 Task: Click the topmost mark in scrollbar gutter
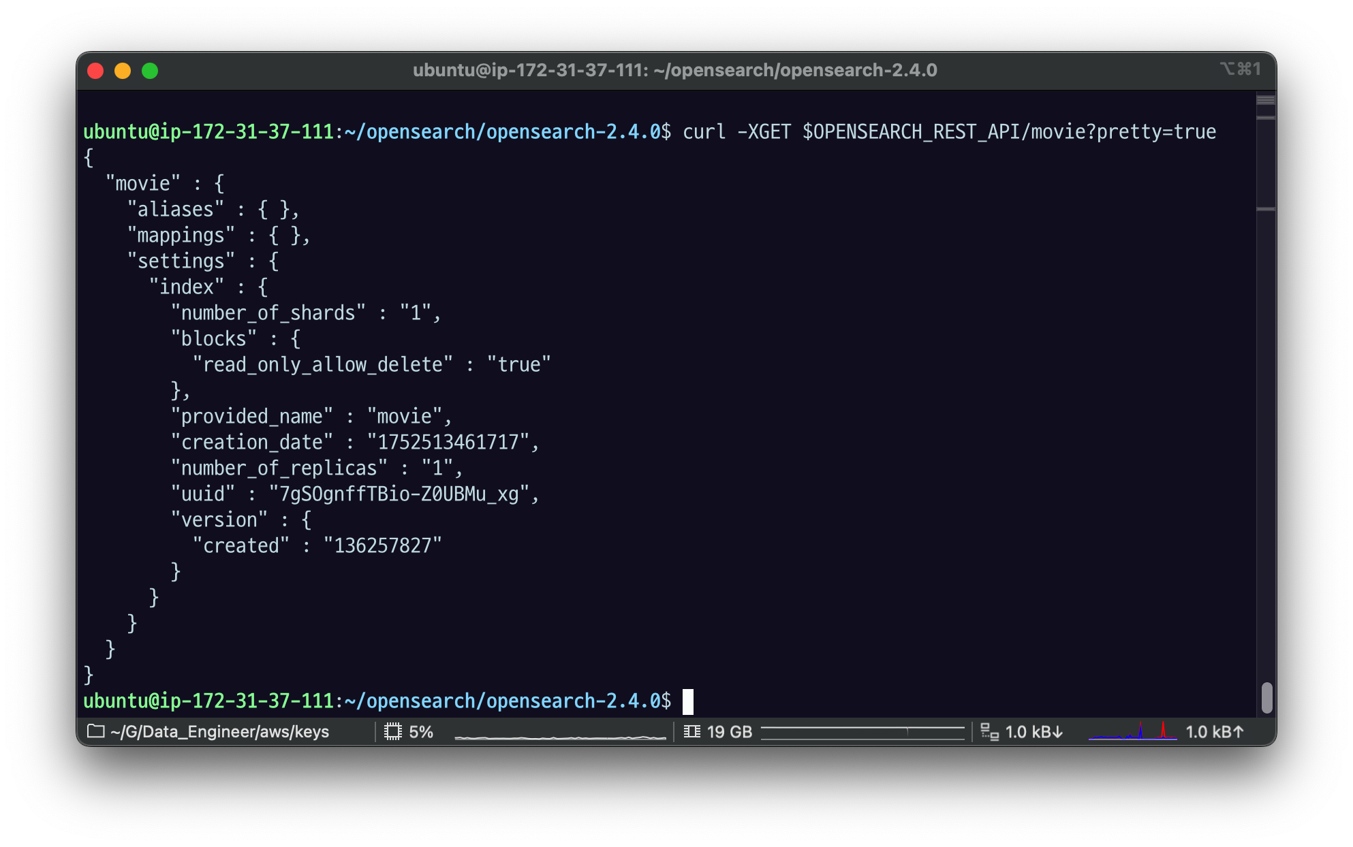pyautogui.click(x=1266, y=100)
